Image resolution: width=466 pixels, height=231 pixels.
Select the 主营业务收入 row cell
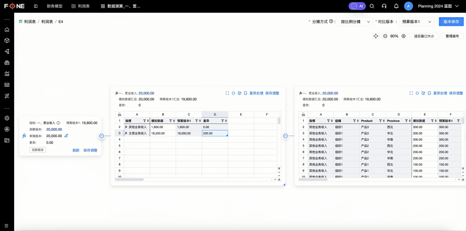tap(137, 133)
